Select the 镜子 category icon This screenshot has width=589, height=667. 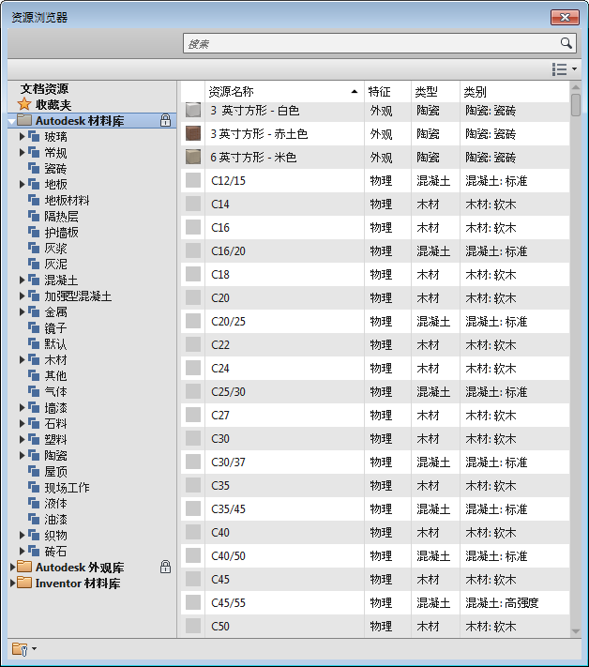tap(34, 328)
